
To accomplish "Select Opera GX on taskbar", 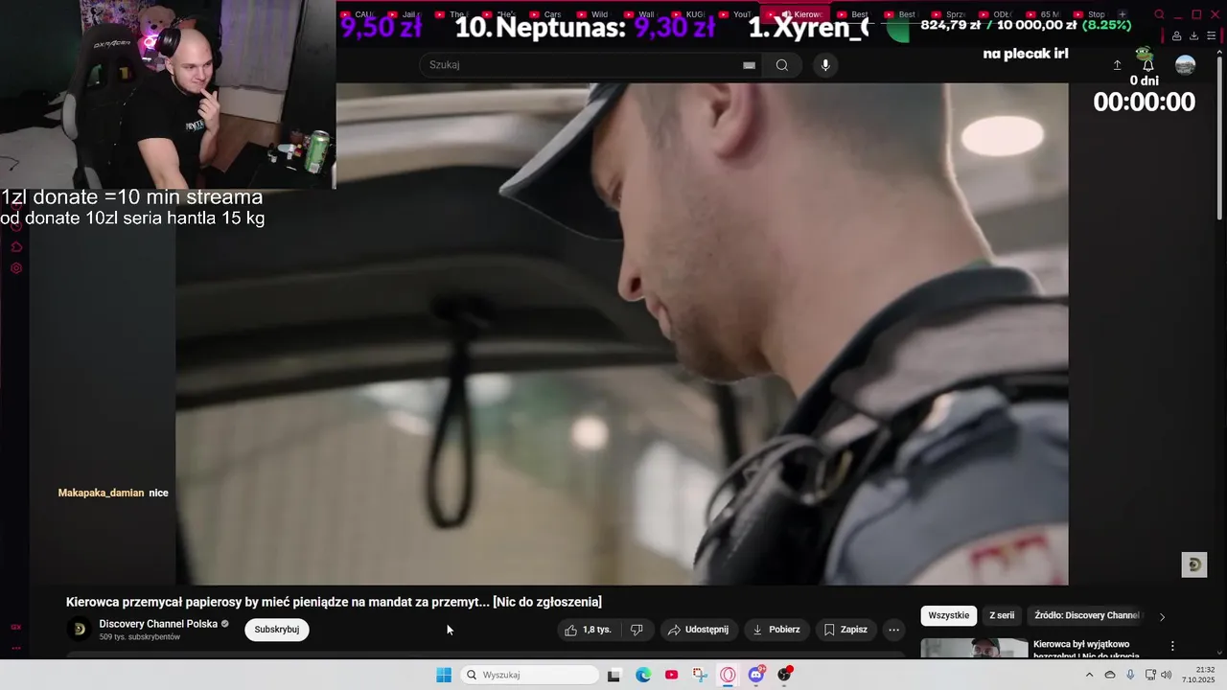I will coord(729,675).
